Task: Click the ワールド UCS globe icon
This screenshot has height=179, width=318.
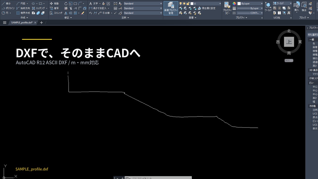Action: pyautogui.click(x=268, y=7)
